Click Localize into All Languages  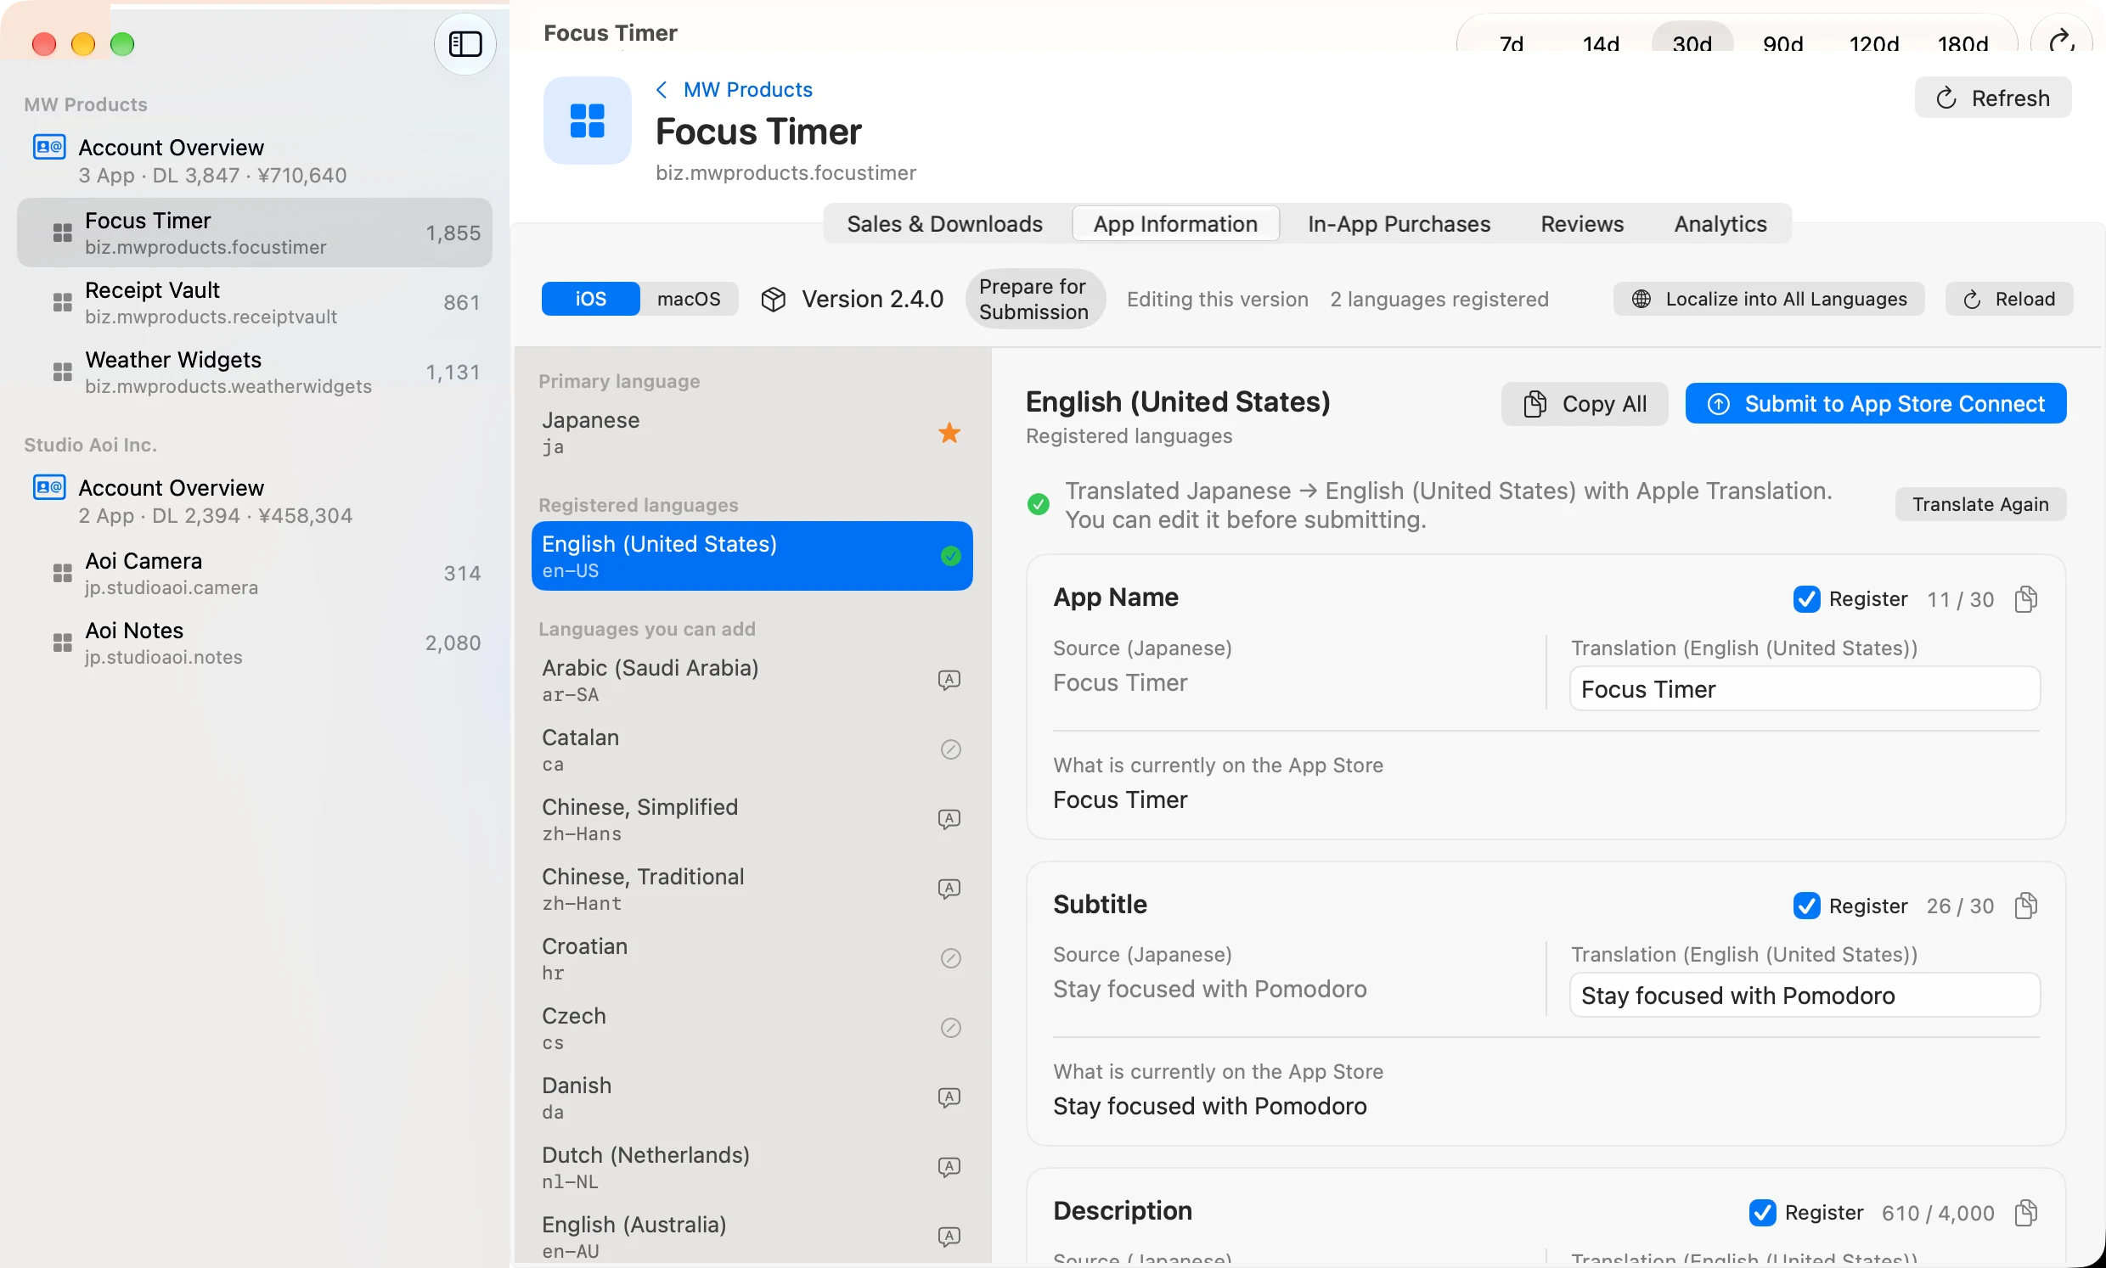tap(1769, 299)
